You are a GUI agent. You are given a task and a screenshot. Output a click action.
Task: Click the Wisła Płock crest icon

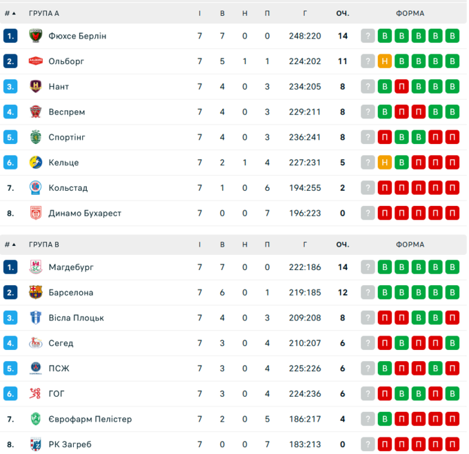click(36, 318)
